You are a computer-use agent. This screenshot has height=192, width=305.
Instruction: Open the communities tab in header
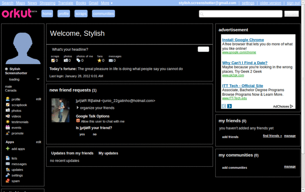103,14
